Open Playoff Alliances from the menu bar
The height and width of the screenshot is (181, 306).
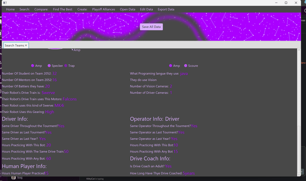click(103, 9)
